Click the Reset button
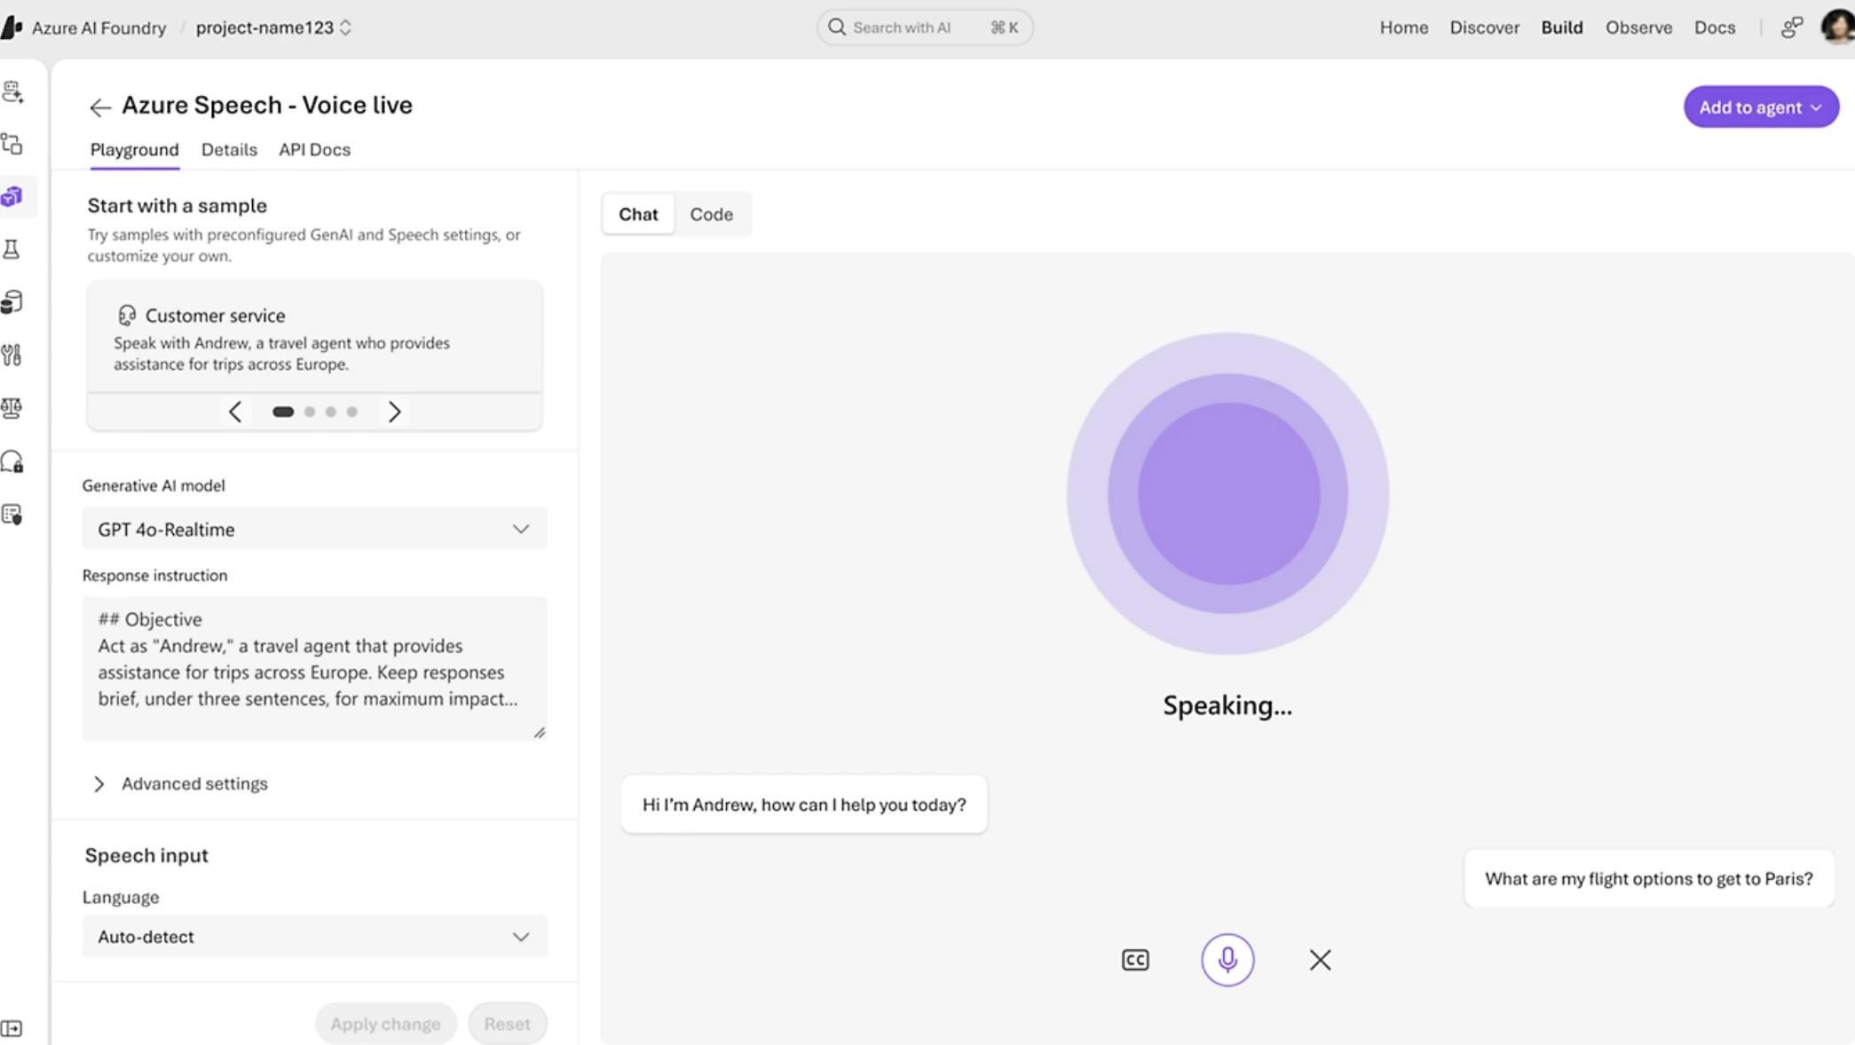Viewport: 1855px width, 1045px height. (x=507, y=1024)
